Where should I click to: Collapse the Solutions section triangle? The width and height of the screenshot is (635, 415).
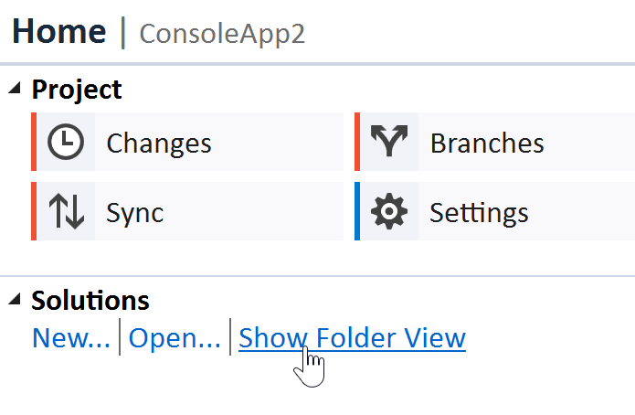click(16, 299)
